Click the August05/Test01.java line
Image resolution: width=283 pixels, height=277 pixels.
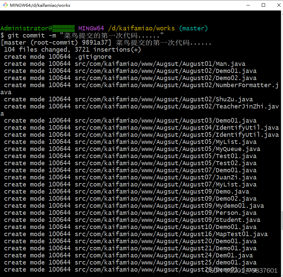click(130, 156)
